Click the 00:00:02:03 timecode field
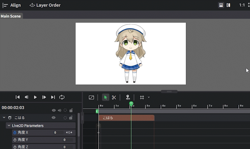The height and width of the screenshot is (149, 250). tap(13, 108)
